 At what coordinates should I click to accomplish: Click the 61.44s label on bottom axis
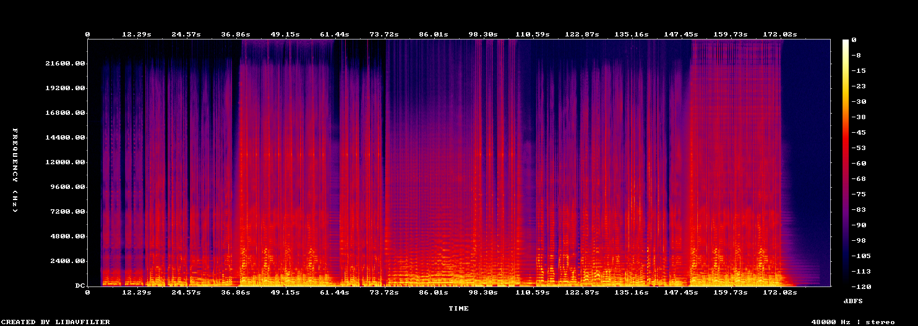pos(335,292)
